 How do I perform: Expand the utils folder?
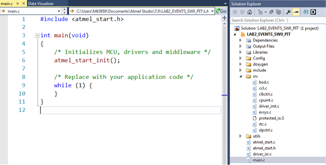(240, 136)
